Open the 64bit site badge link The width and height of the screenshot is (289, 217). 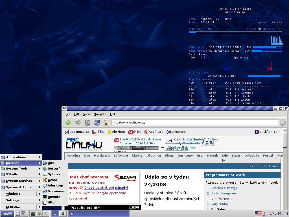[x=135, y=132]
